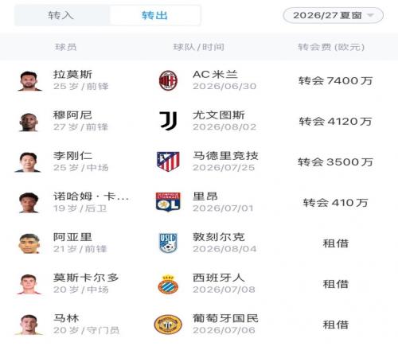Click 穆阿尼 player photo
Screen dimensions: 398x350
point(29,122)
